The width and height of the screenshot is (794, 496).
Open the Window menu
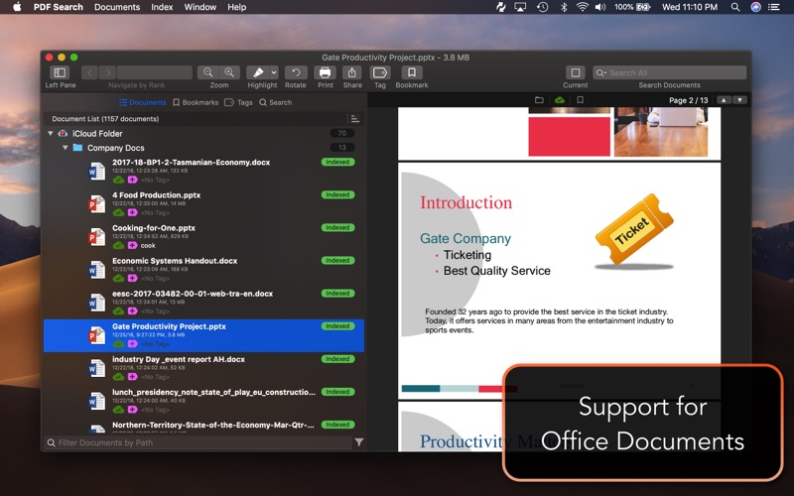[200, 7]
